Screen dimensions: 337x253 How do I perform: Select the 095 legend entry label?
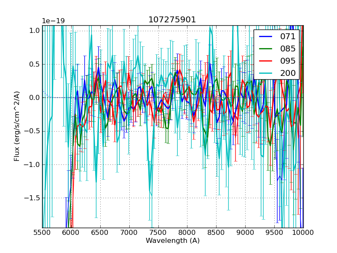point(288,61)
